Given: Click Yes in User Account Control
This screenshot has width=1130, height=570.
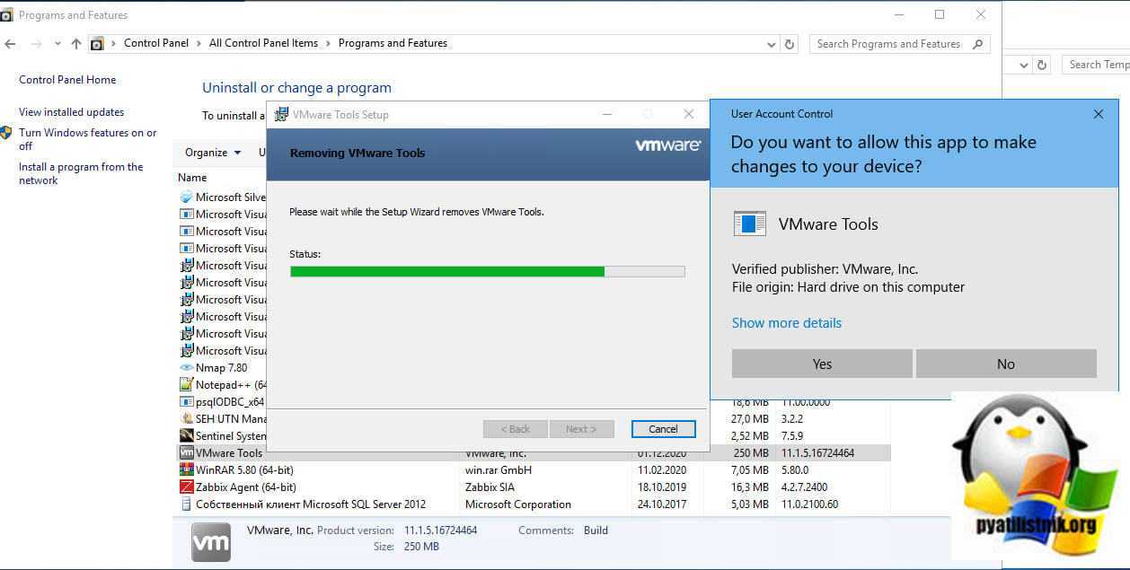Looking at the screenshot, I should pyautogui.click(x=822, y=364).
